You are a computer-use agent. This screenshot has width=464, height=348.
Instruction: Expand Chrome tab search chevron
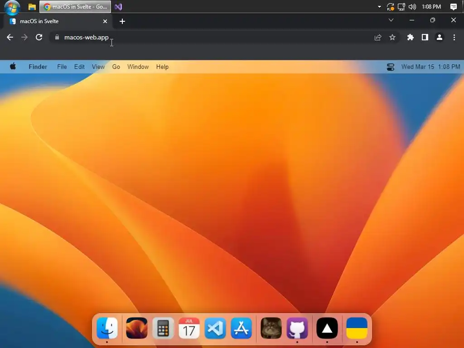tap(391, 20)
